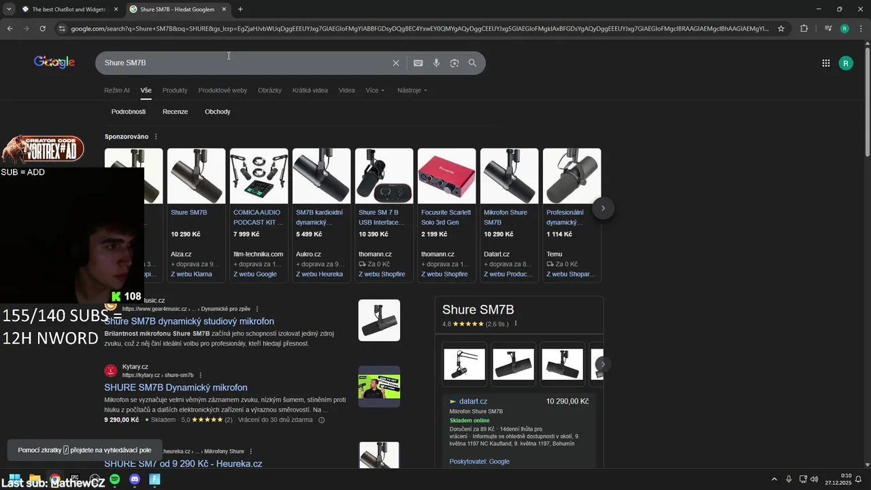
Task: Click the Google logo
Action: [x=54, y=63]
